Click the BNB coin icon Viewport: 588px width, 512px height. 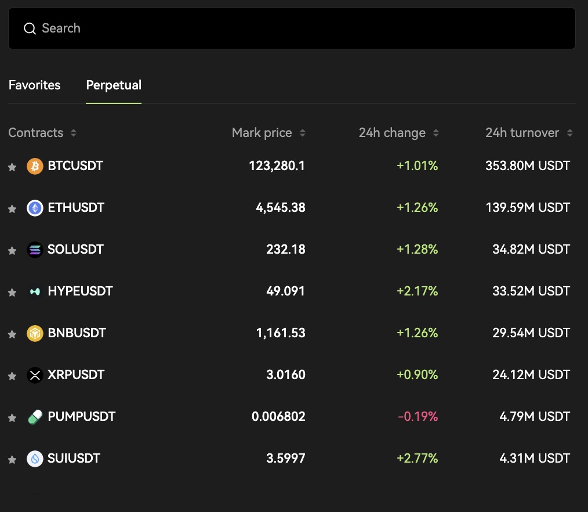[x=35, y=334]
